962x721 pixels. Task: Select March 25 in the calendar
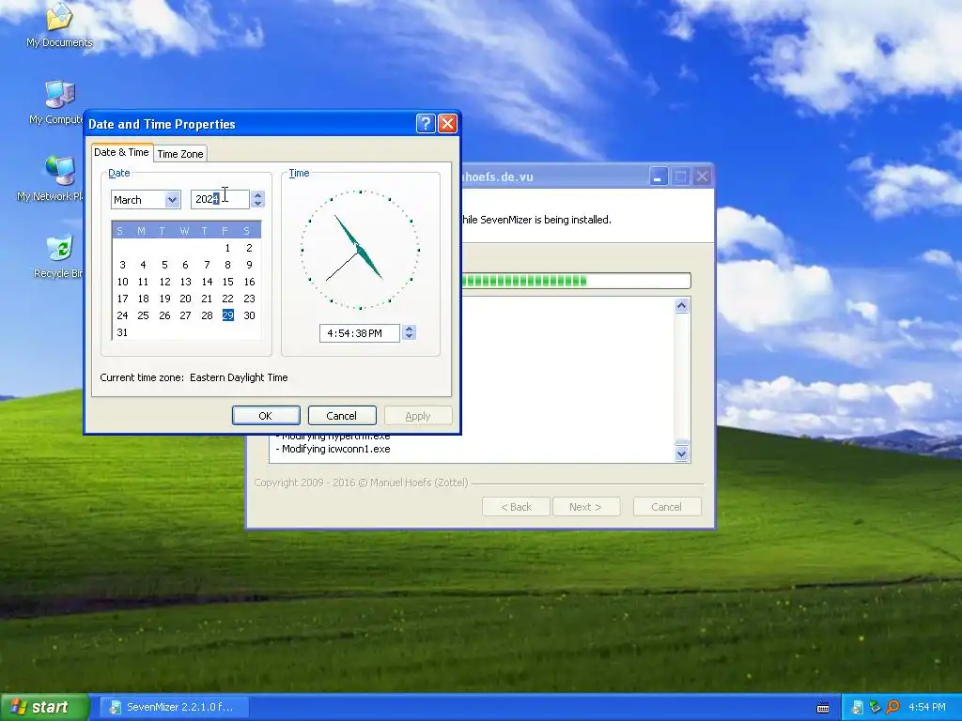point(143,315)
